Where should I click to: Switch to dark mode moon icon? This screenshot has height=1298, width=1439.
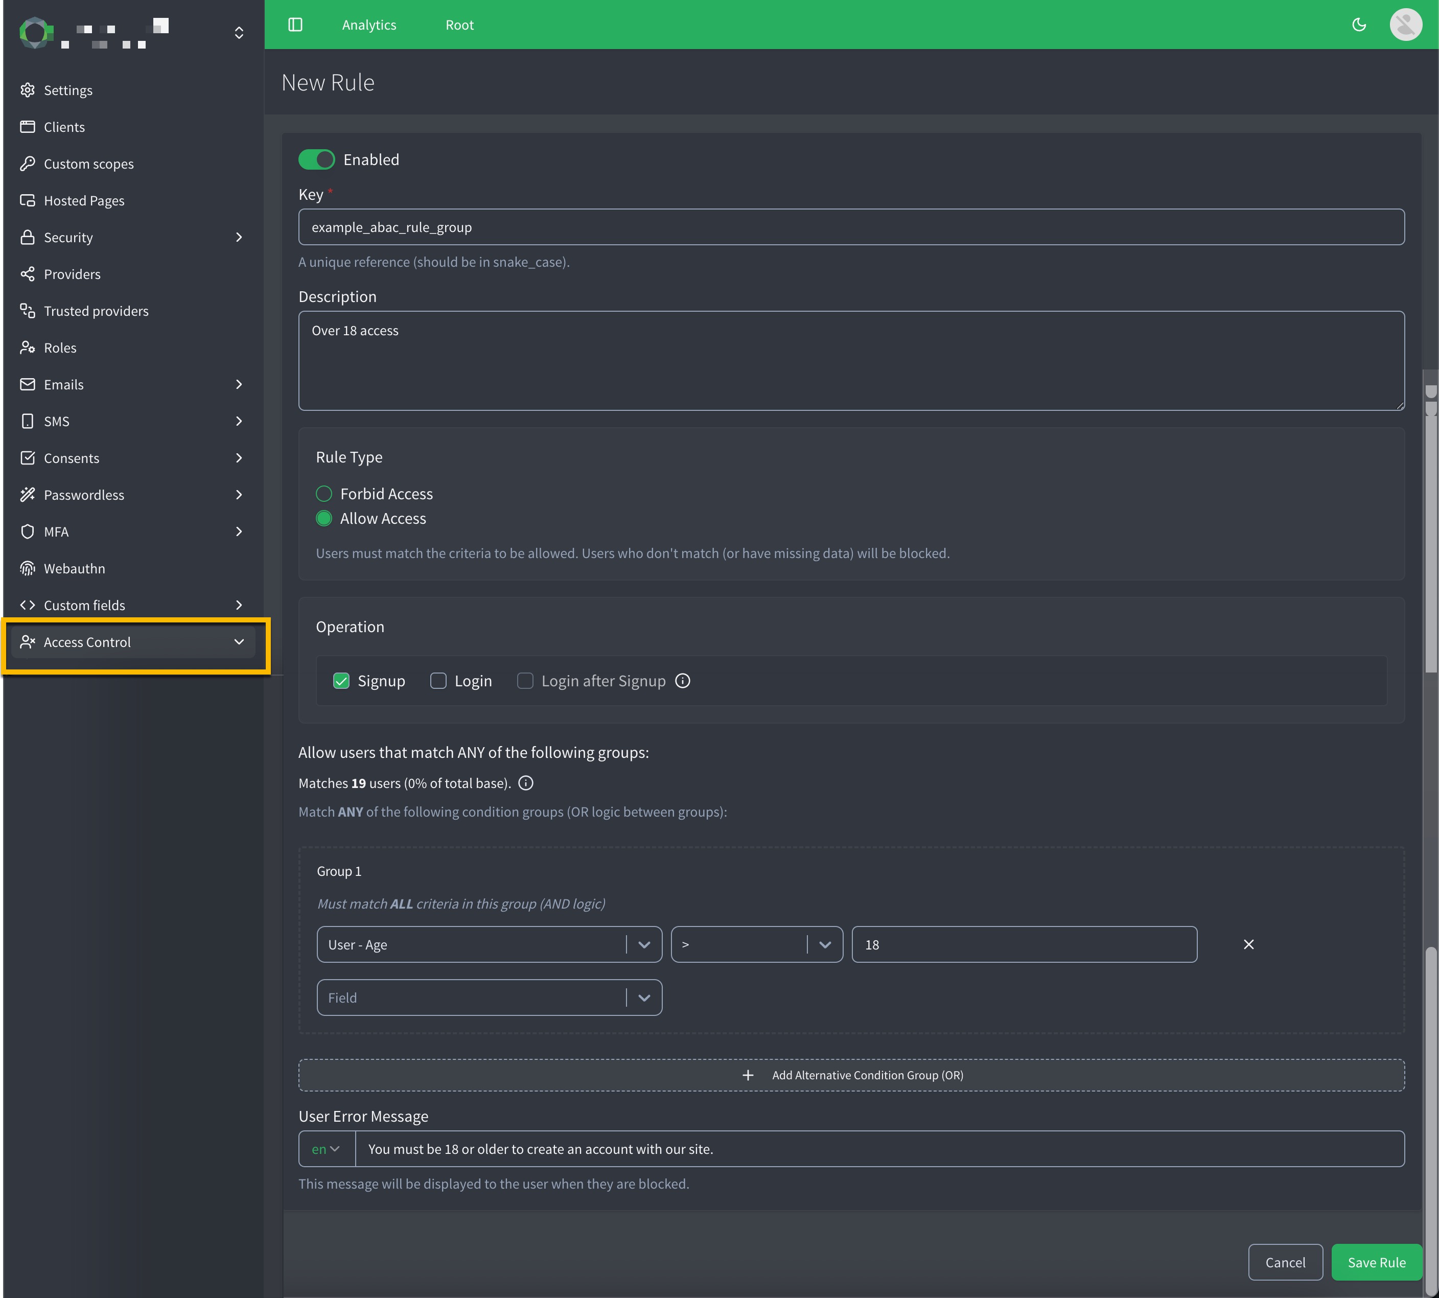(x=1358, y=25)
